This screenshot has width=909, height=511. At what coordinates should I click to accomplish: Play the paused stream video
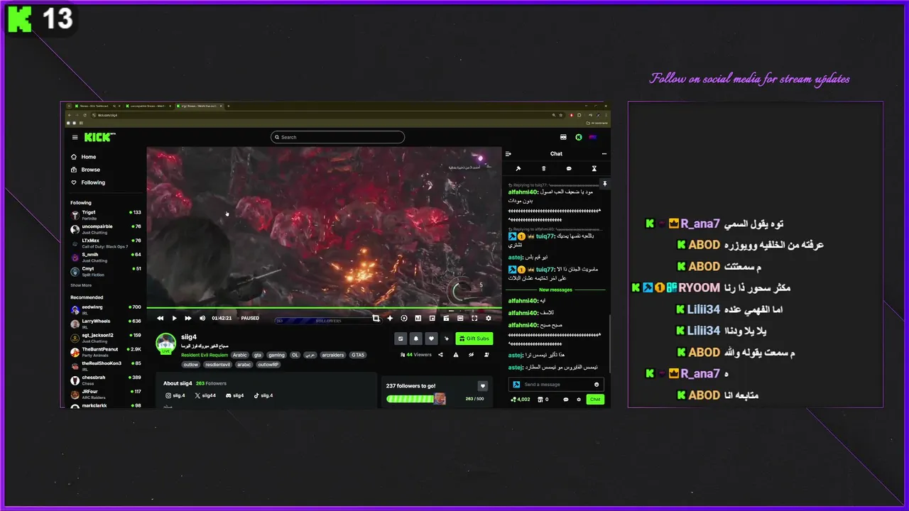pyautogui.click(x=174, y=318)
